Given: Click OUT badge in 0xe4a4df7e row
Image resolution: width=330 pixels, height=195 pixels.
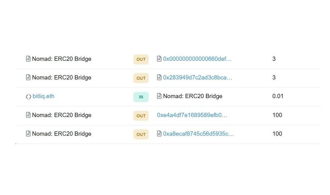Looking at the screenshot, I should (x=141, y=116).
